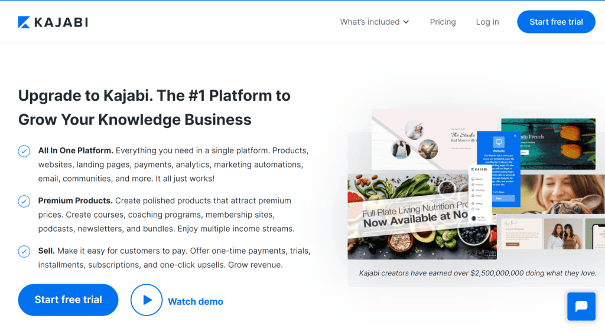Select the yoga Studio site thumbnail
605x332 pixels.
(x=424, y=140)
